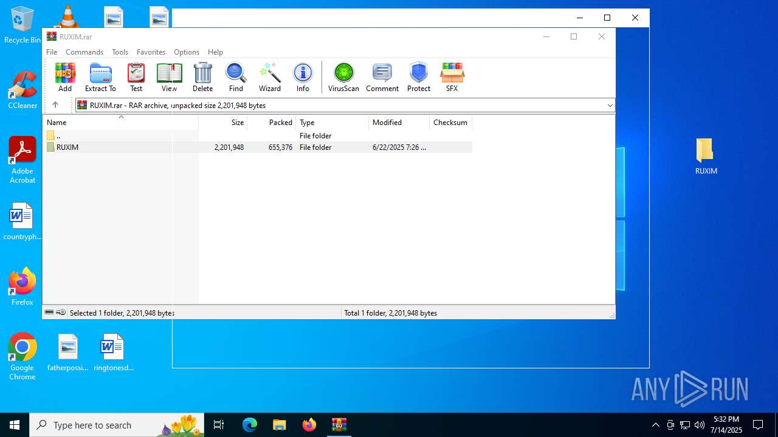Image resolution: width=778 pixels, height=437 pixels.
Task: Open the Commands menu
Action: (x=84, y=52)
